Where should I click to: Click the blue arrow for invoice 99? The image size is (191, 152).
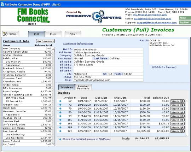[60, 116]
